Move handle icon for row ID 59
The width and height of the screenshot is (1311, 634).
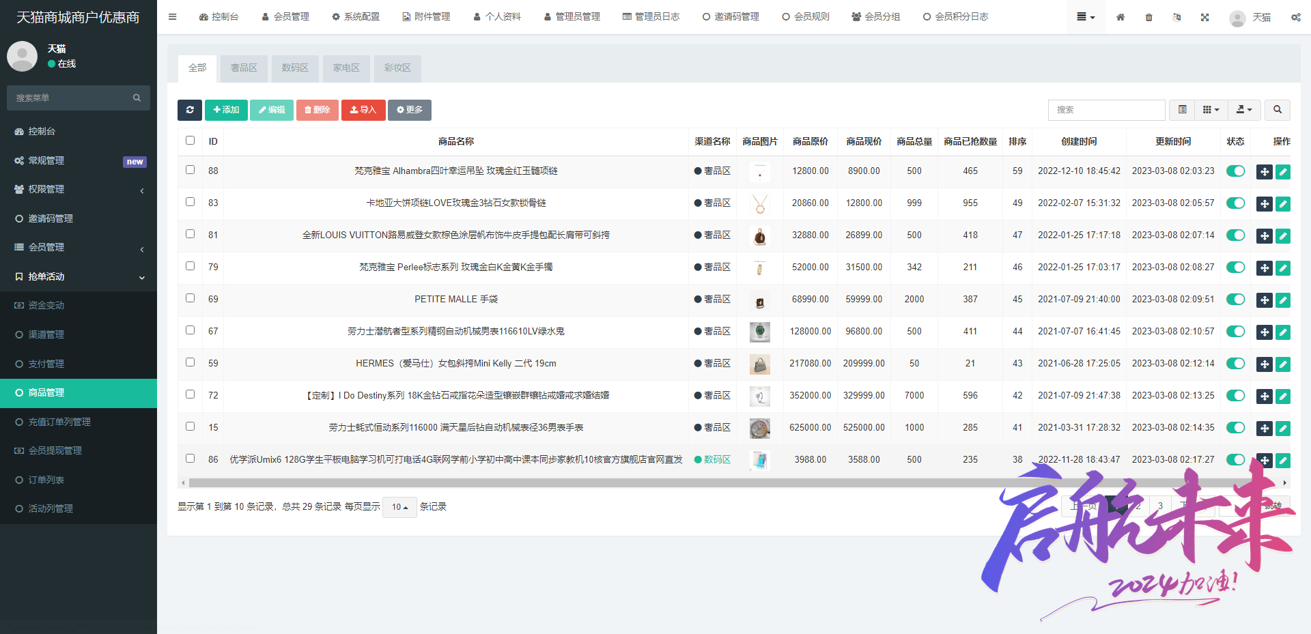1265,364
